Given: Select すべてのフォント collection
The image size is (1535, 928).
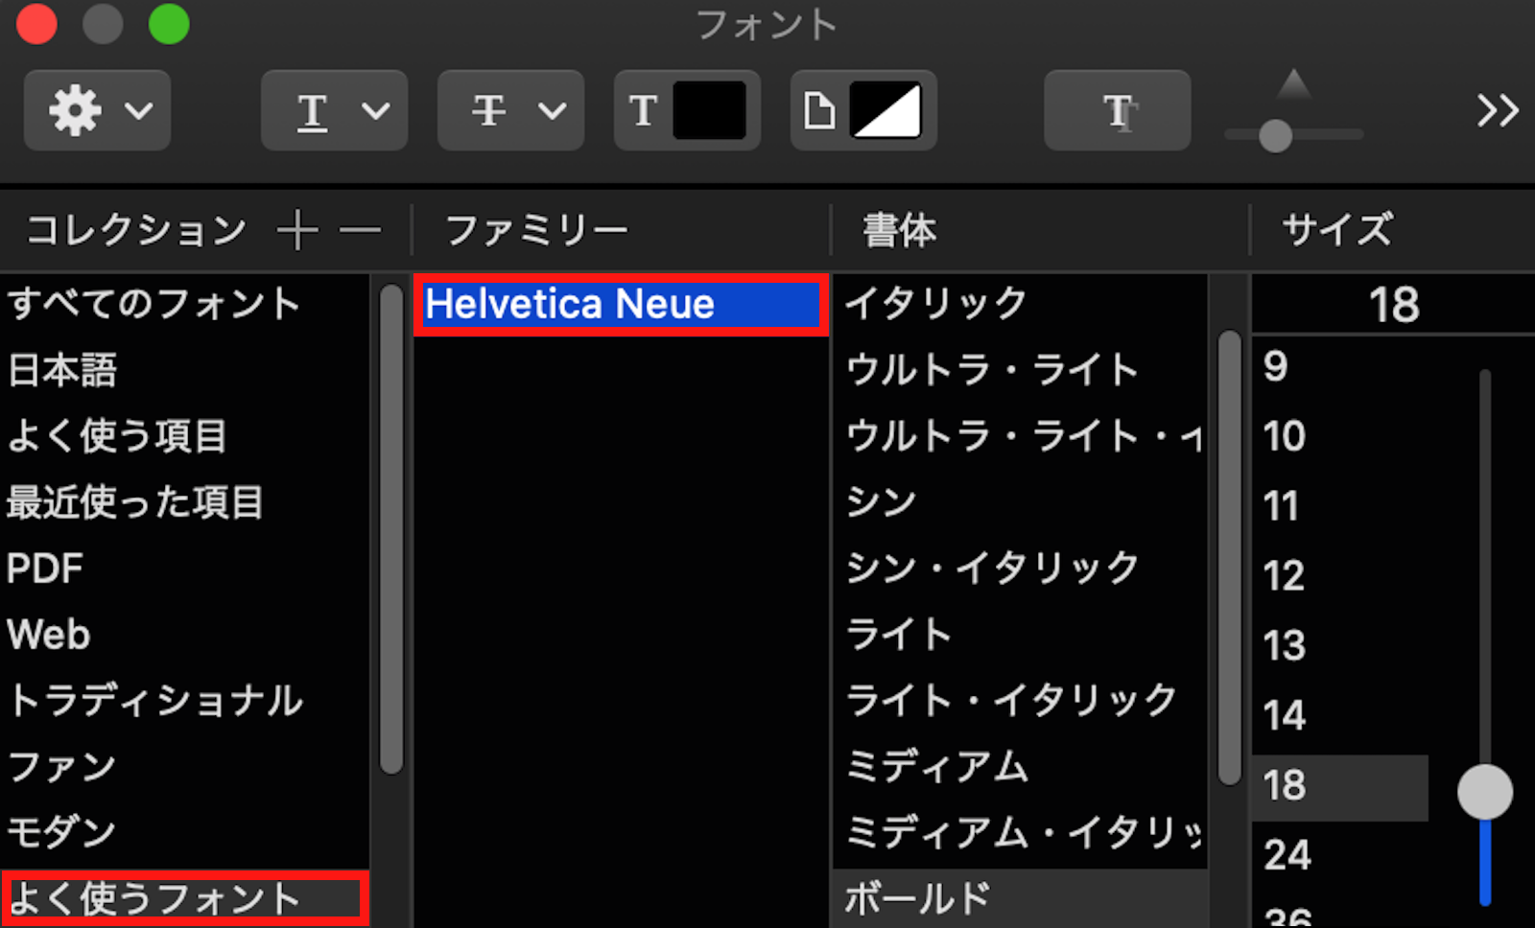Looking at the screenshot, I should [x=184, y=304].
